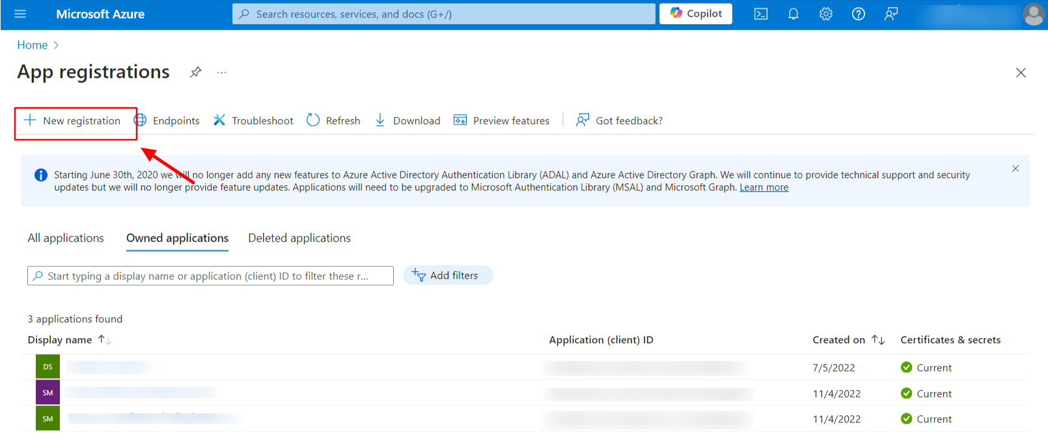Open the green SM application icon
This screenshot has height=442, width=1048.
click(48, 419)
